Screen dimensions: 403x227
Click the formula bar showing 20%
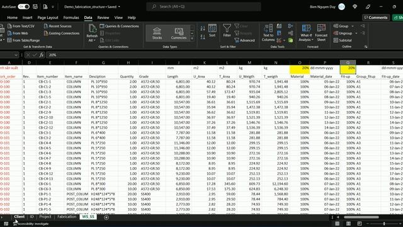point(224,55)
